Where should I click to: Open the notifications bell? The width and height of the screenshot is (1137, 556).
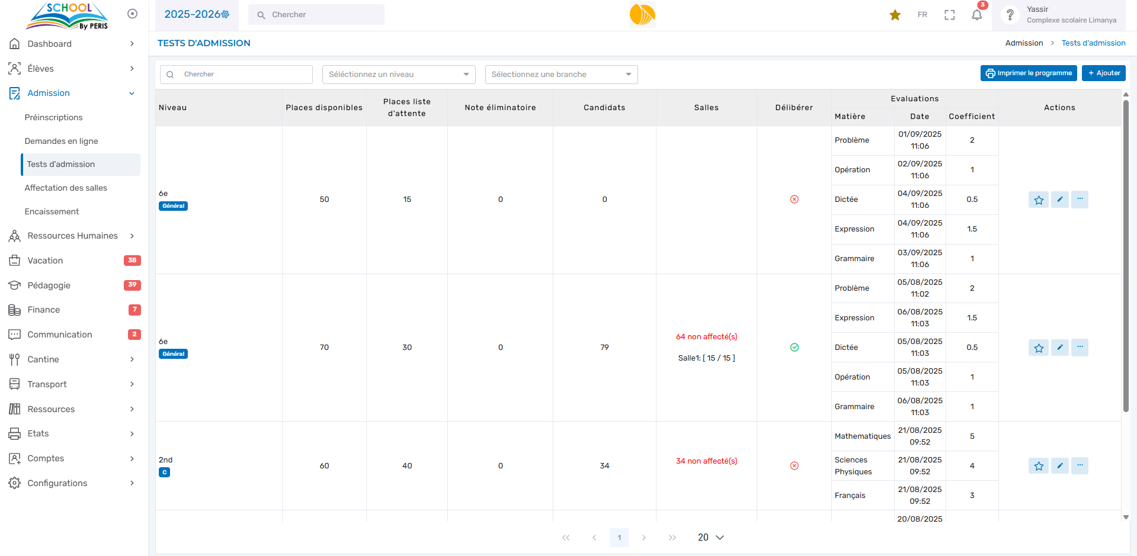pyautogui.click(x=976, y=15)
